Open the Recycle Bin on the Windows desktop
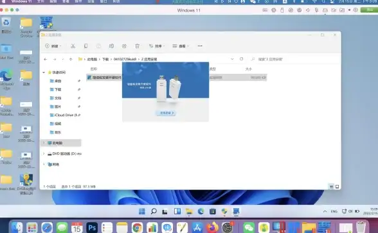 click(6, 25)
